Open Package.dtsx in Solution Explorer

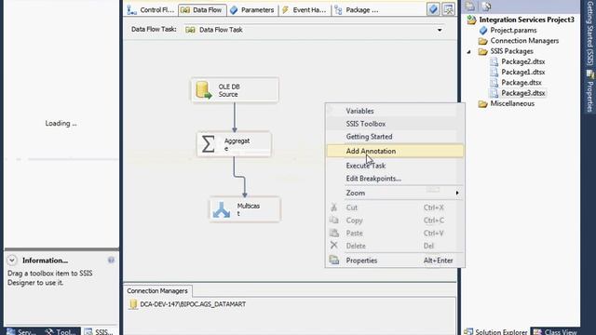tap(521, 83)
